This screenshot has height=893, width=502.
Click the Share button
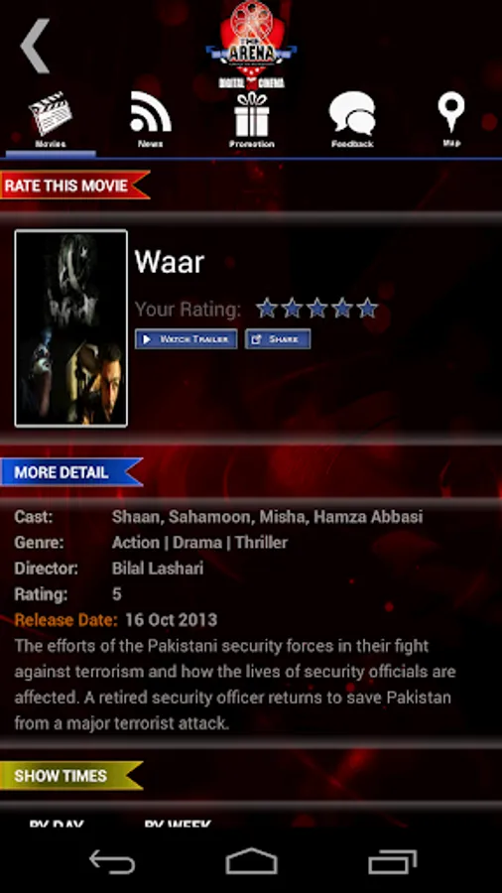tap(278, 339)
